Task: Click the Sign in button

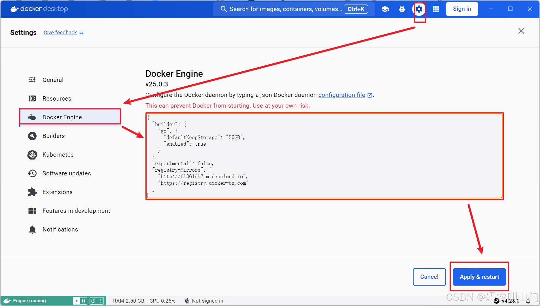Action: click(462, 9)
